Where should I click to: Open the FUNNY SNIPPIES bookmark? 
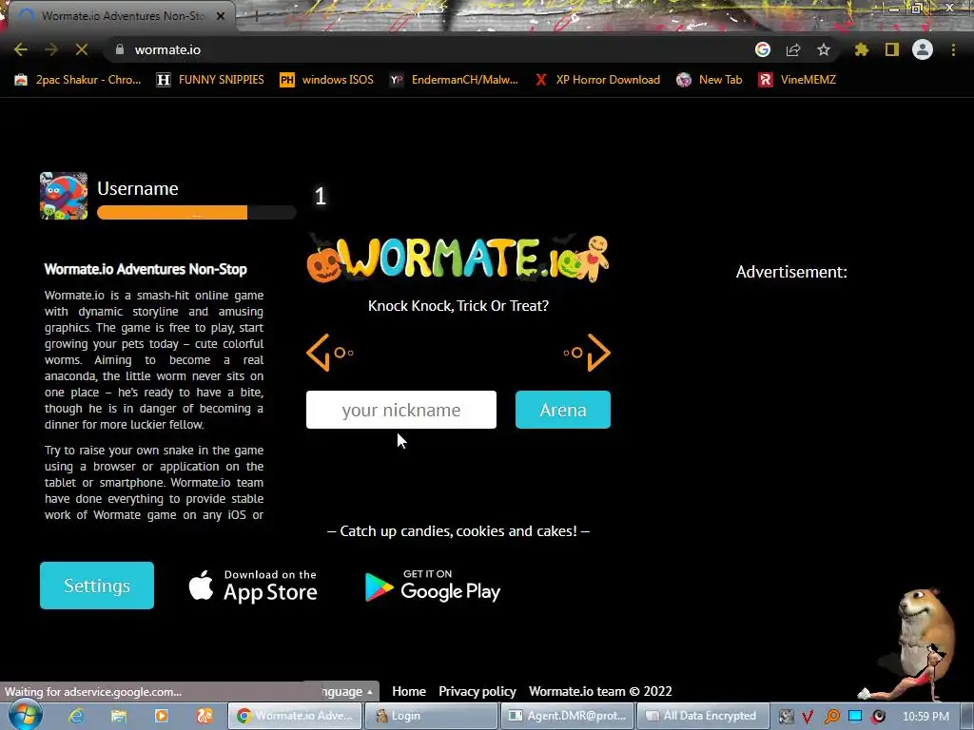(x=210, y=80)
